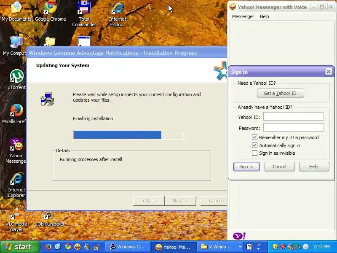The image size is (337, 253).
Task: Uncheck Remember my ID & password
Action: 254,137
